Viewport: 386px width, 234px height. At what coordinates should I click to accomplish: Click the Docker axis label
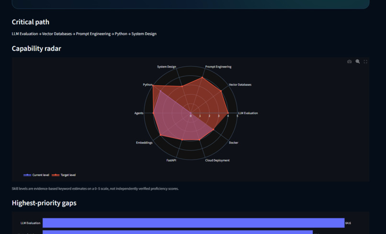tap(233, 142)
